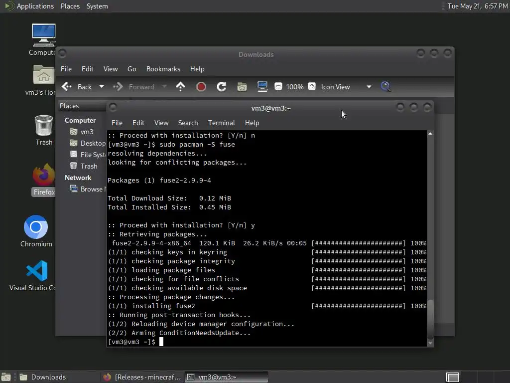Click the show desktop icon in the taskbar
Viewport: 510px width, 383px height.
[6, 377]
